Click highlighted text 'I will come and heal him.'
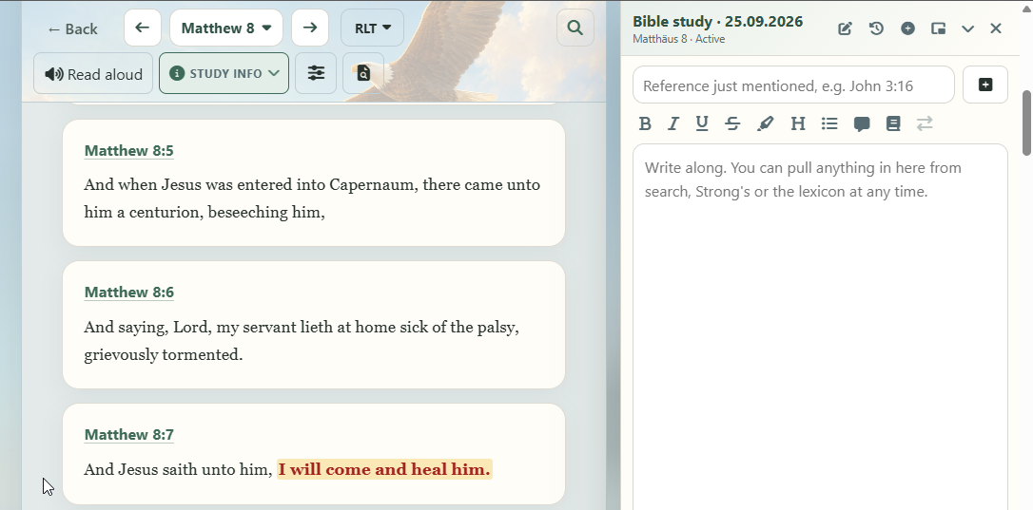Image resolution: width=1033 pixels, height=510 pixels. click(384, 469)
